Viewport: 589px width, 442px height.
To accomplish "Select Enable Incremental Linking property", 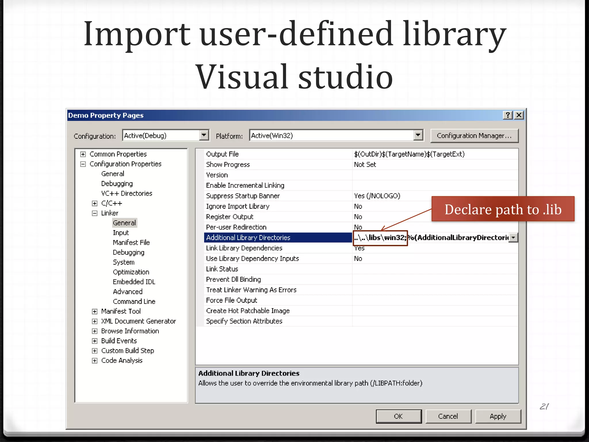I will (x=278, y=186).
